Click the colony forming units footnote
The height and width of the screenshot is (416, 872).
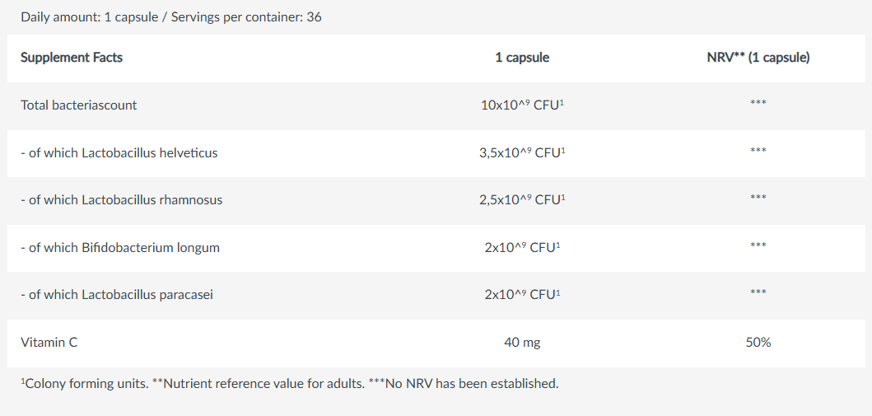coord(290,384)
